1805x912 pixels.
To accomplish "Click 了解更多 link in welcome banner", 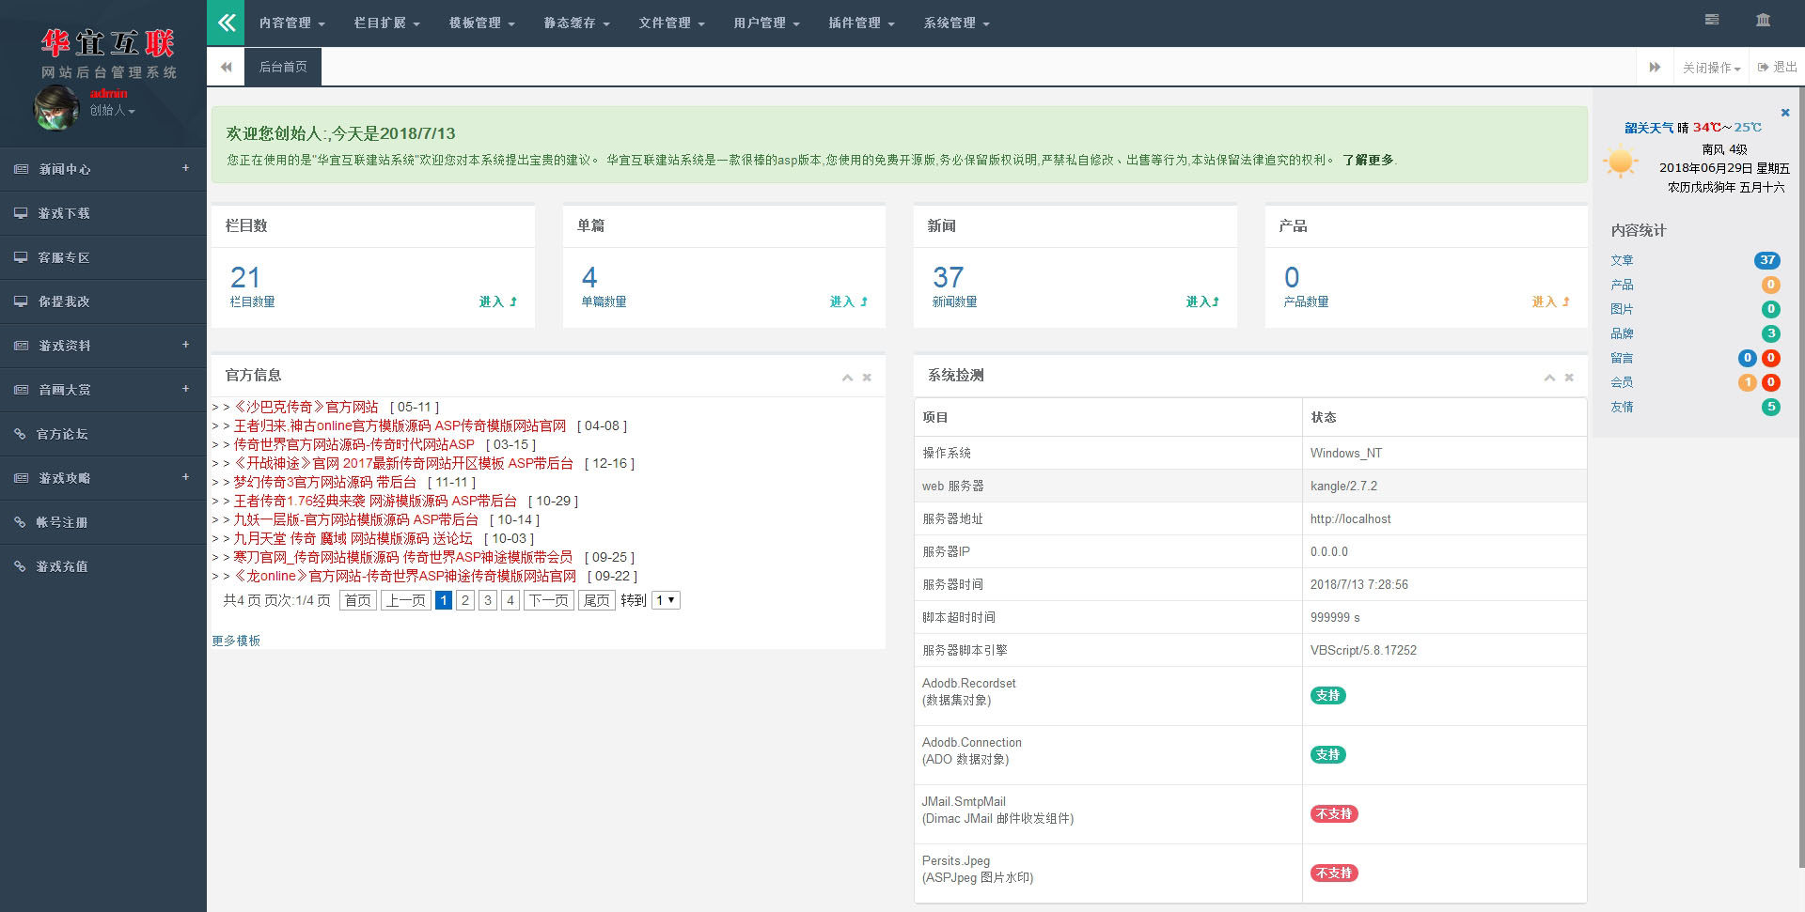I will click(x=1368, y=161).
